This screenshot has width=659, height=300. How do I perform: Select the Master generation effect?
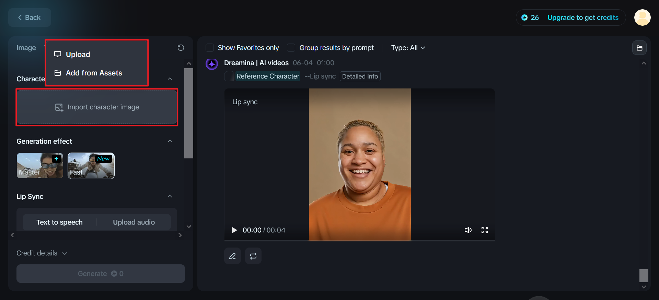click(40, 166)
